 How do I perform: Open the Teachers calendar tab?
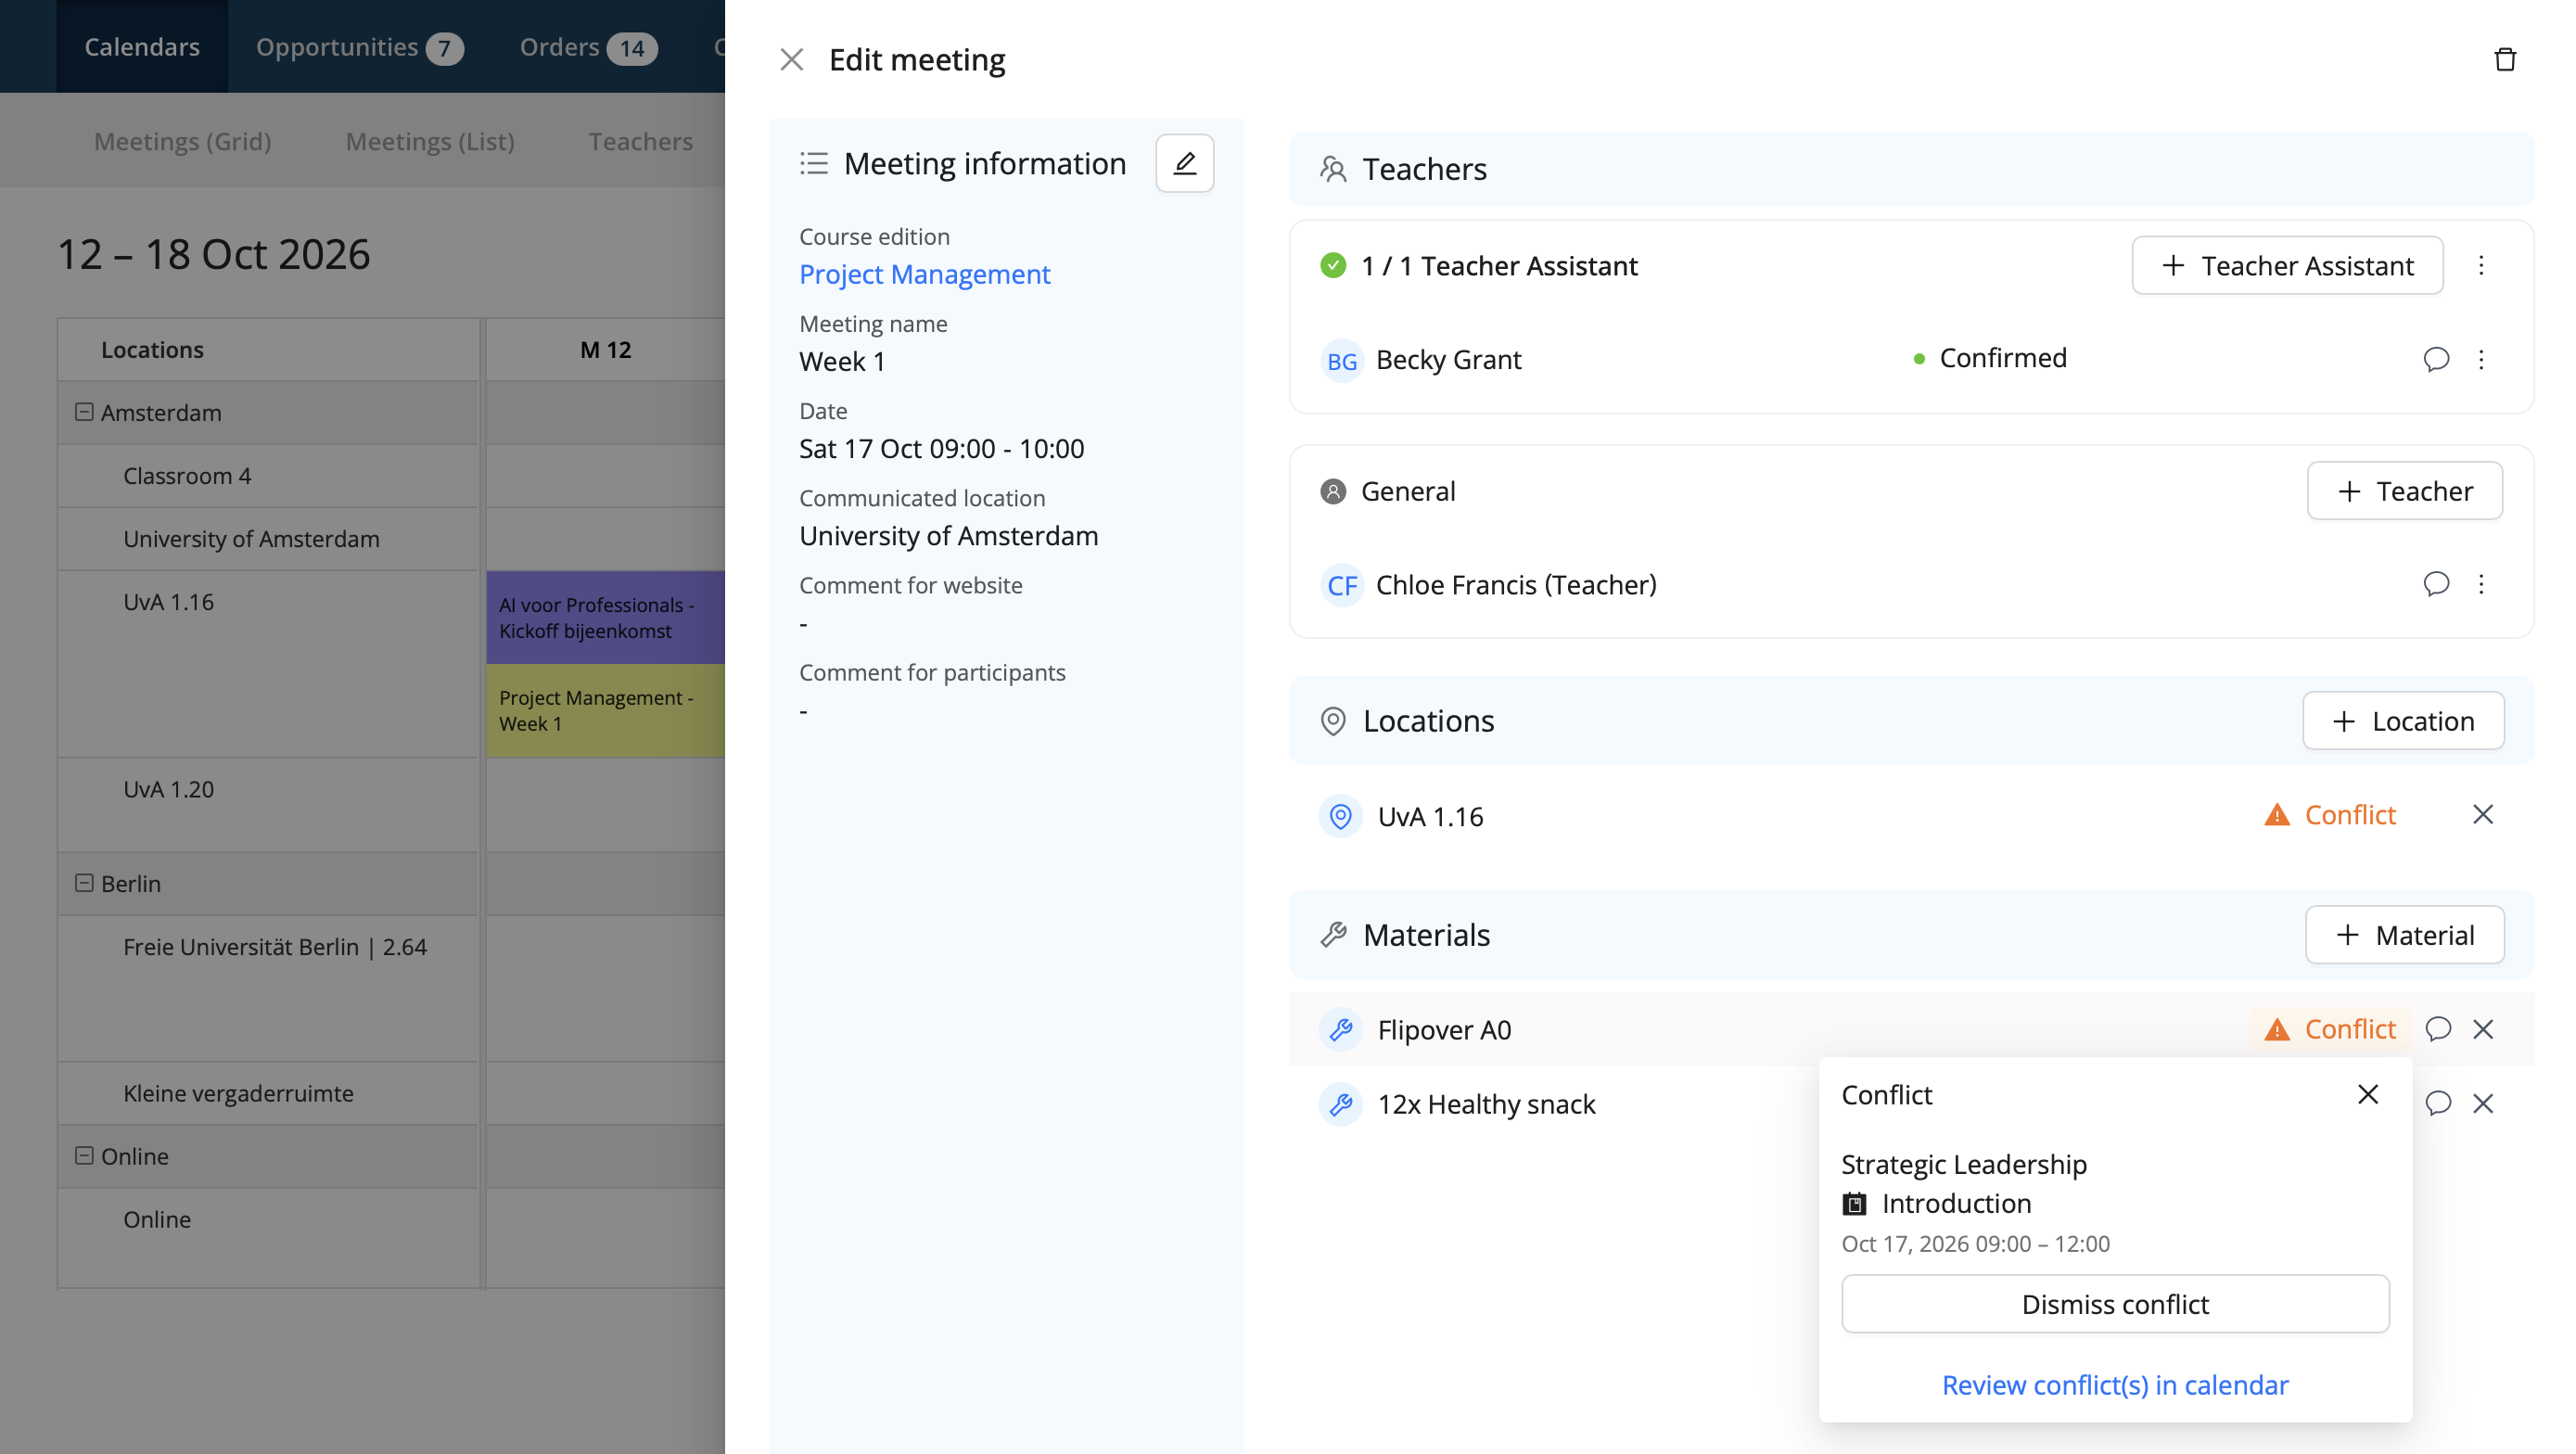click(640, 141)
